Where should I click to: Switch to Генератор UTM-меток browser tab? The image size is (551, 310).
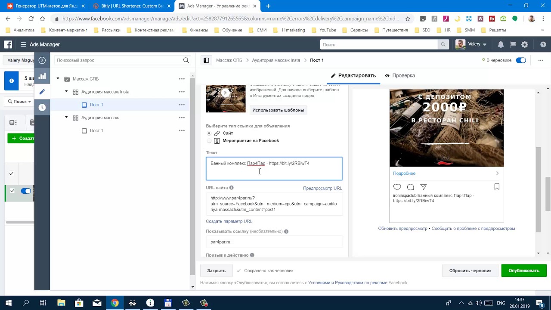point(45,6)
